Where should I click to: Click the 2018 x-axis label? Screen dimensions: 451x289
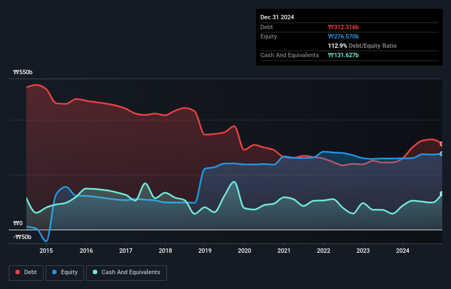pos(165,251)
